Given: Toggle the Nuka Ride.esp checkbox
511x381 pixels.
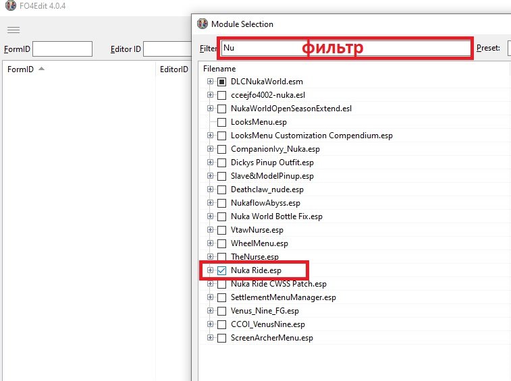Looking at the screenshot, I should point(221,270).
